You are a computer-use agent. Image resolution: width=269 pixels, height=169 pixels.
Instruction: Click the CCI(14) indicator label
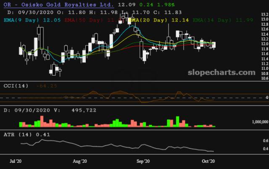[x=16, y=86]
